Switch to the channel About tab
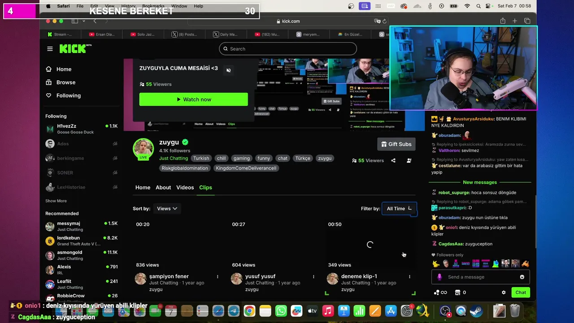The height and width of the screenshot is (323, 574). point(163,188)
